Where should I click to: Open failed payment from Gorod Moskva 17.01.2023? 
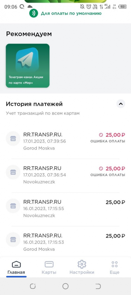click(x=65, y=142)
